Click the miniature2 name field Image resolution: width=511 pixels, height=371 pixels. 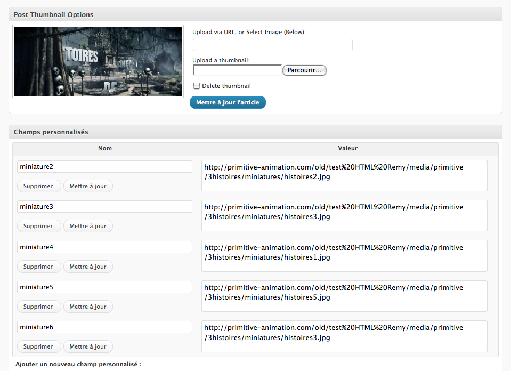point(104,167)
